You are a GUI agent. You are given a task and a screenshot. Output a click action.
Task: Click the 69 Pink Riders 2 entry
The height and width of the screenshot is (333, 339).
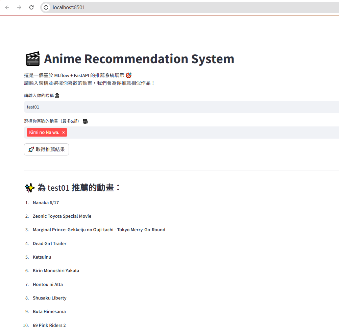coord(49,325)
